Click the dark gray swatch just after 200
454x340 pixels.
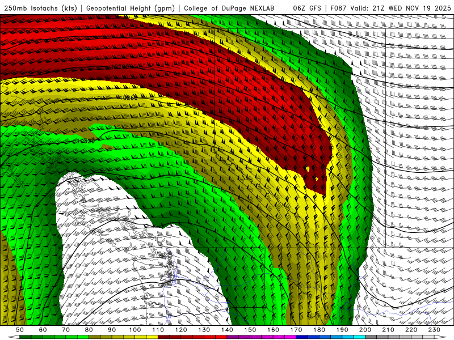pyautogui.click(x=371, y=337)
